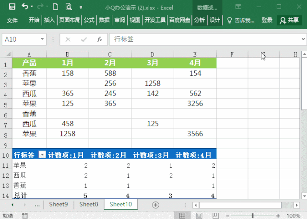Select column B header
The image size is (307, 219).
point(67,54)
